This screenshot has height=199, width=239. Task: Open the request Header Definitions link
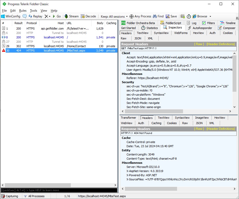coord(221,44)
